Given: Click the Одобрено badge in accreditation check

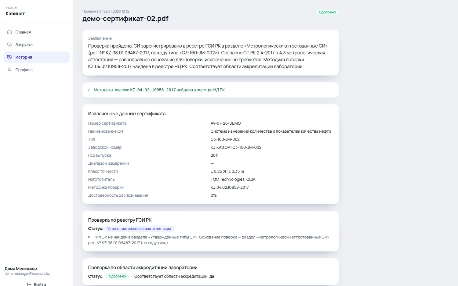Looking at the screenshot, I should [117, 276].
